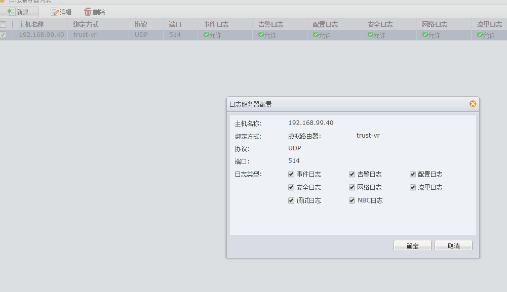Click green allow icon under 事件日志 column
This screenshot has height=292, width=507.
[x=206, y=35]
